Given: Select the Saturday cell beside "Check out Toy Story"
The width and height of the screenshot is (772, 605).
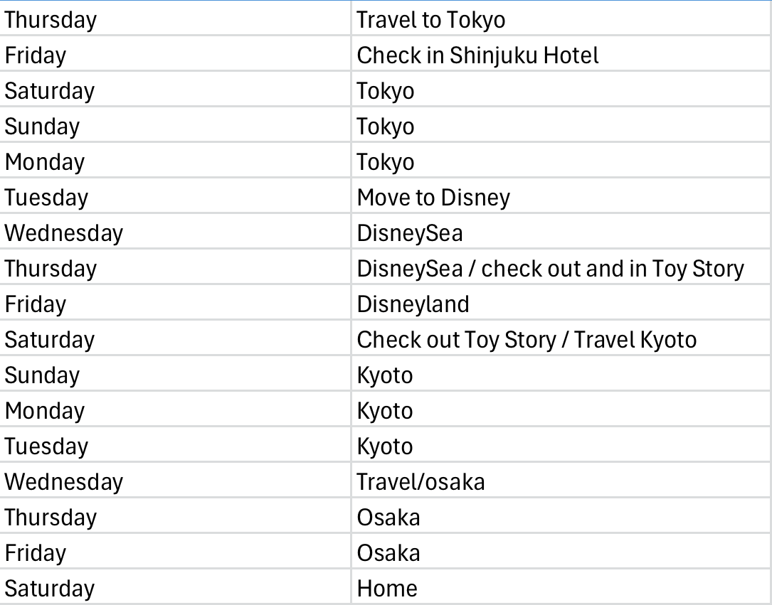Looking at the screenshot, I should (50, 339).
